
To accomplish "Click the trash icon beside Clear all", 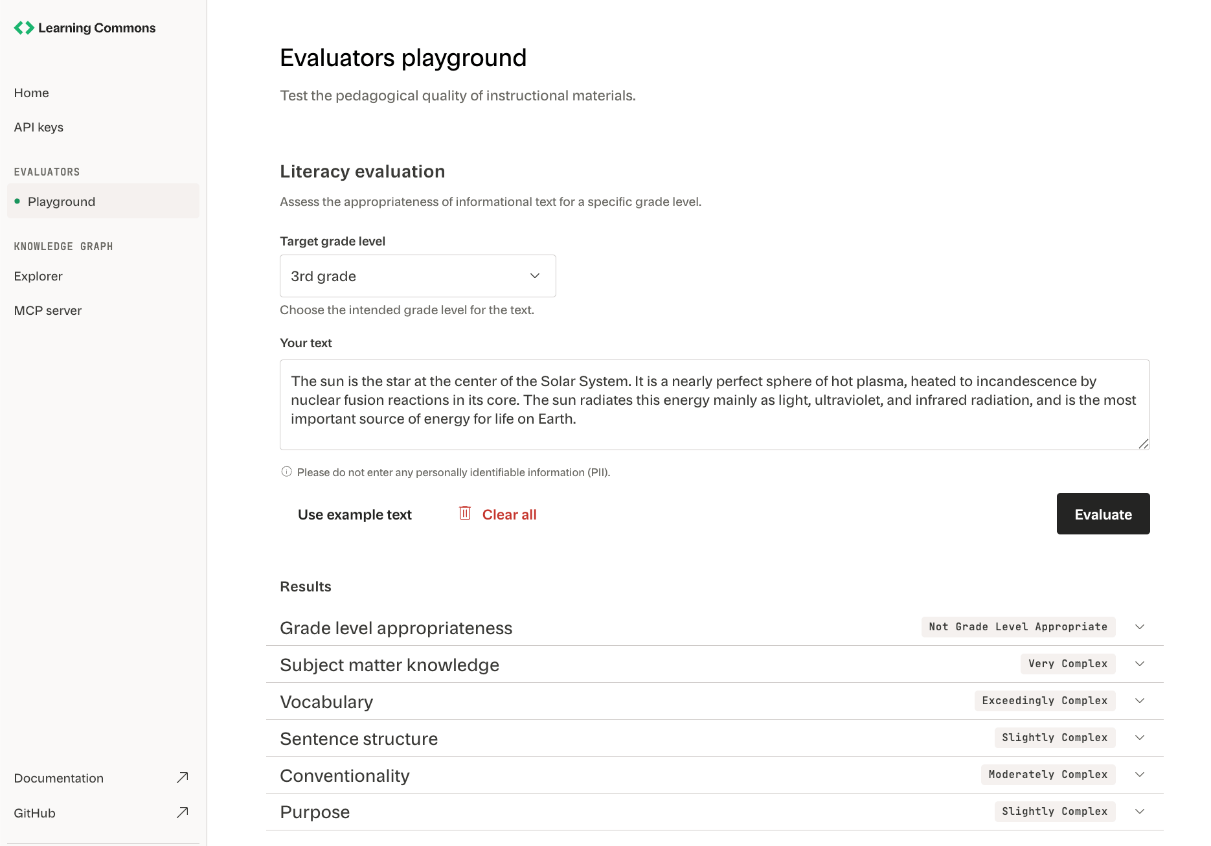I will click(465, 513).
